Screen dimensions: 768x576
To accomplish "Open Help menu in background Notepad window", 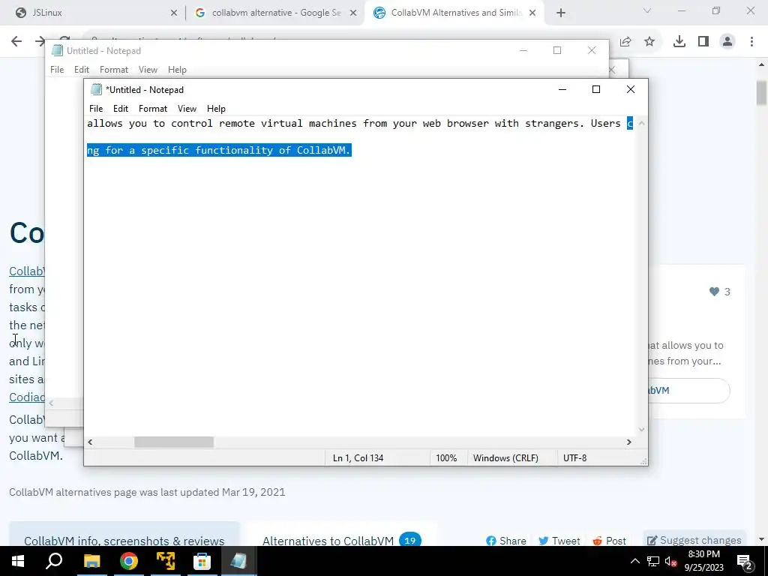I will 177,70.
